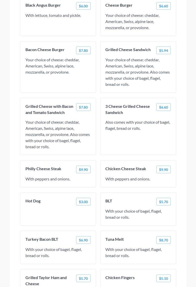
Task: Choose the Tuna Melt $8.70 price
Action: pos(163,240)
